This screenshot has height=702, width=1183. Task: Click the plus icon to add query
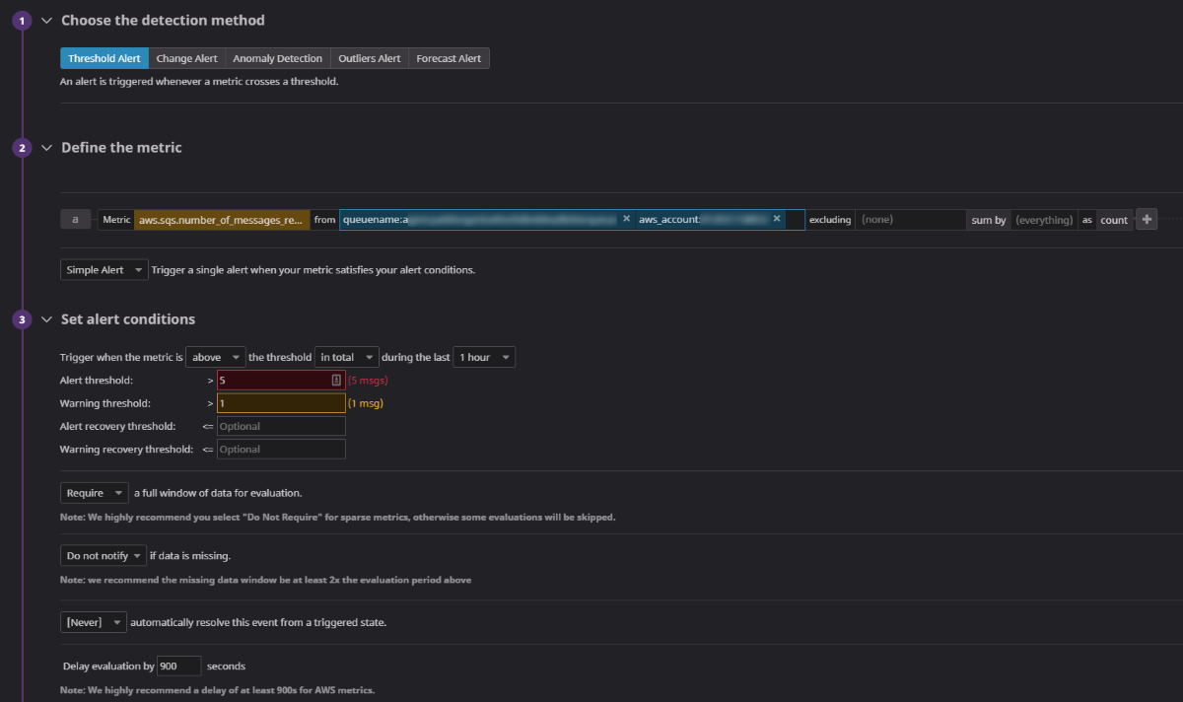tap(1146, 220)
